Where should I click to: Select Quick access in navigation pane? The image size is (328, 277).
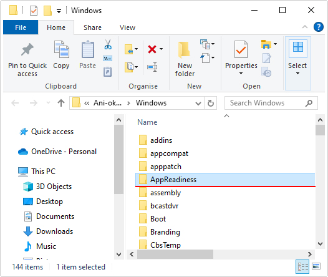click(46, 132)
